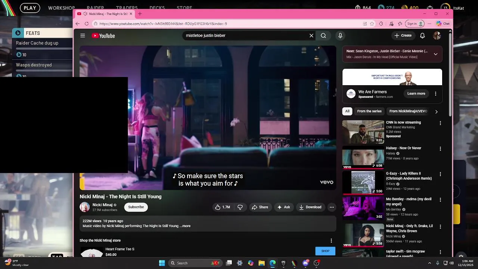
Task: Open the split screen toolbar icon
Action: (x=365, y=24)
